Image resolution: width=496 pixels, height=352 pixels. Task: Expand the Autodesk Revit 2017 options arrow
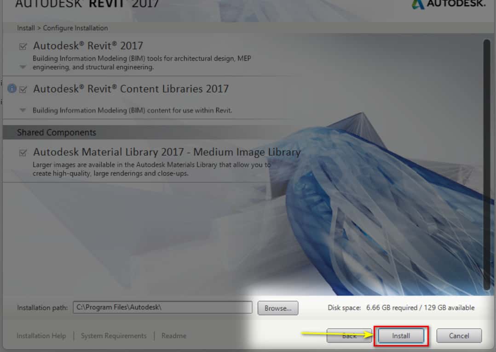[23, 67]
